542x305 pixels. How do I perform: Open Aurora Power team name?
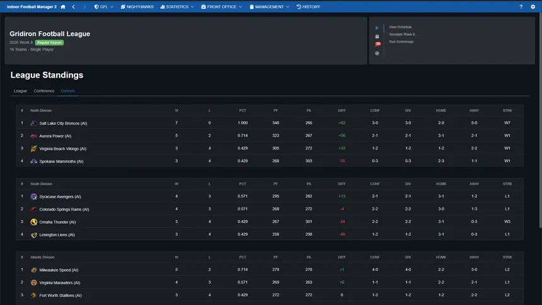pyautogui.click(x=55, y=136)
